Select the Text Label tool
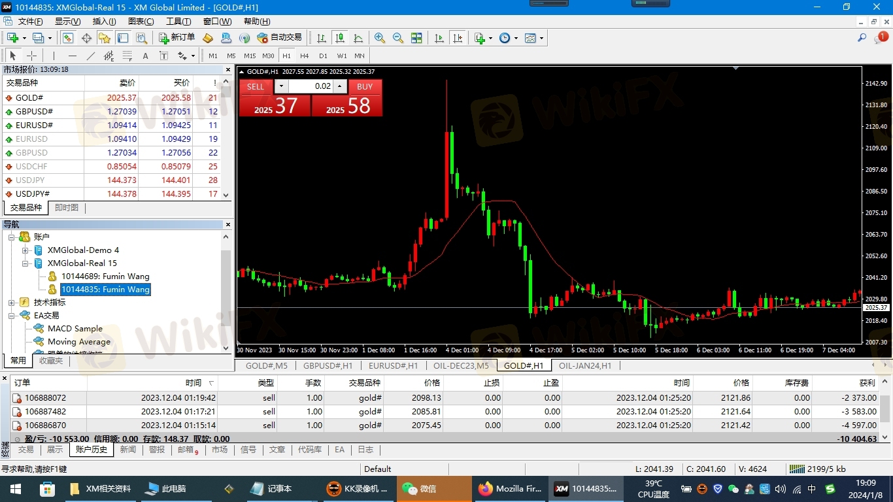The height and width of the screenshot is (502, 893). [x=163, y=56]
